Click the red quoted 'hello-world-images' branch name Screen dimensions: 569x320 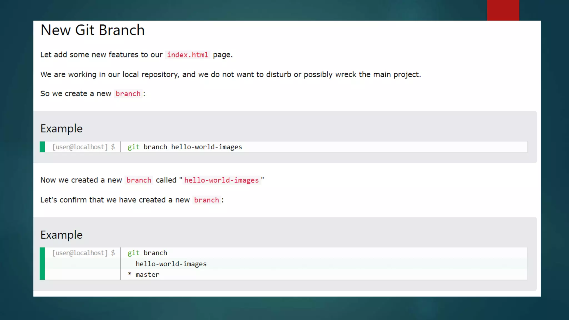point(221,180)
